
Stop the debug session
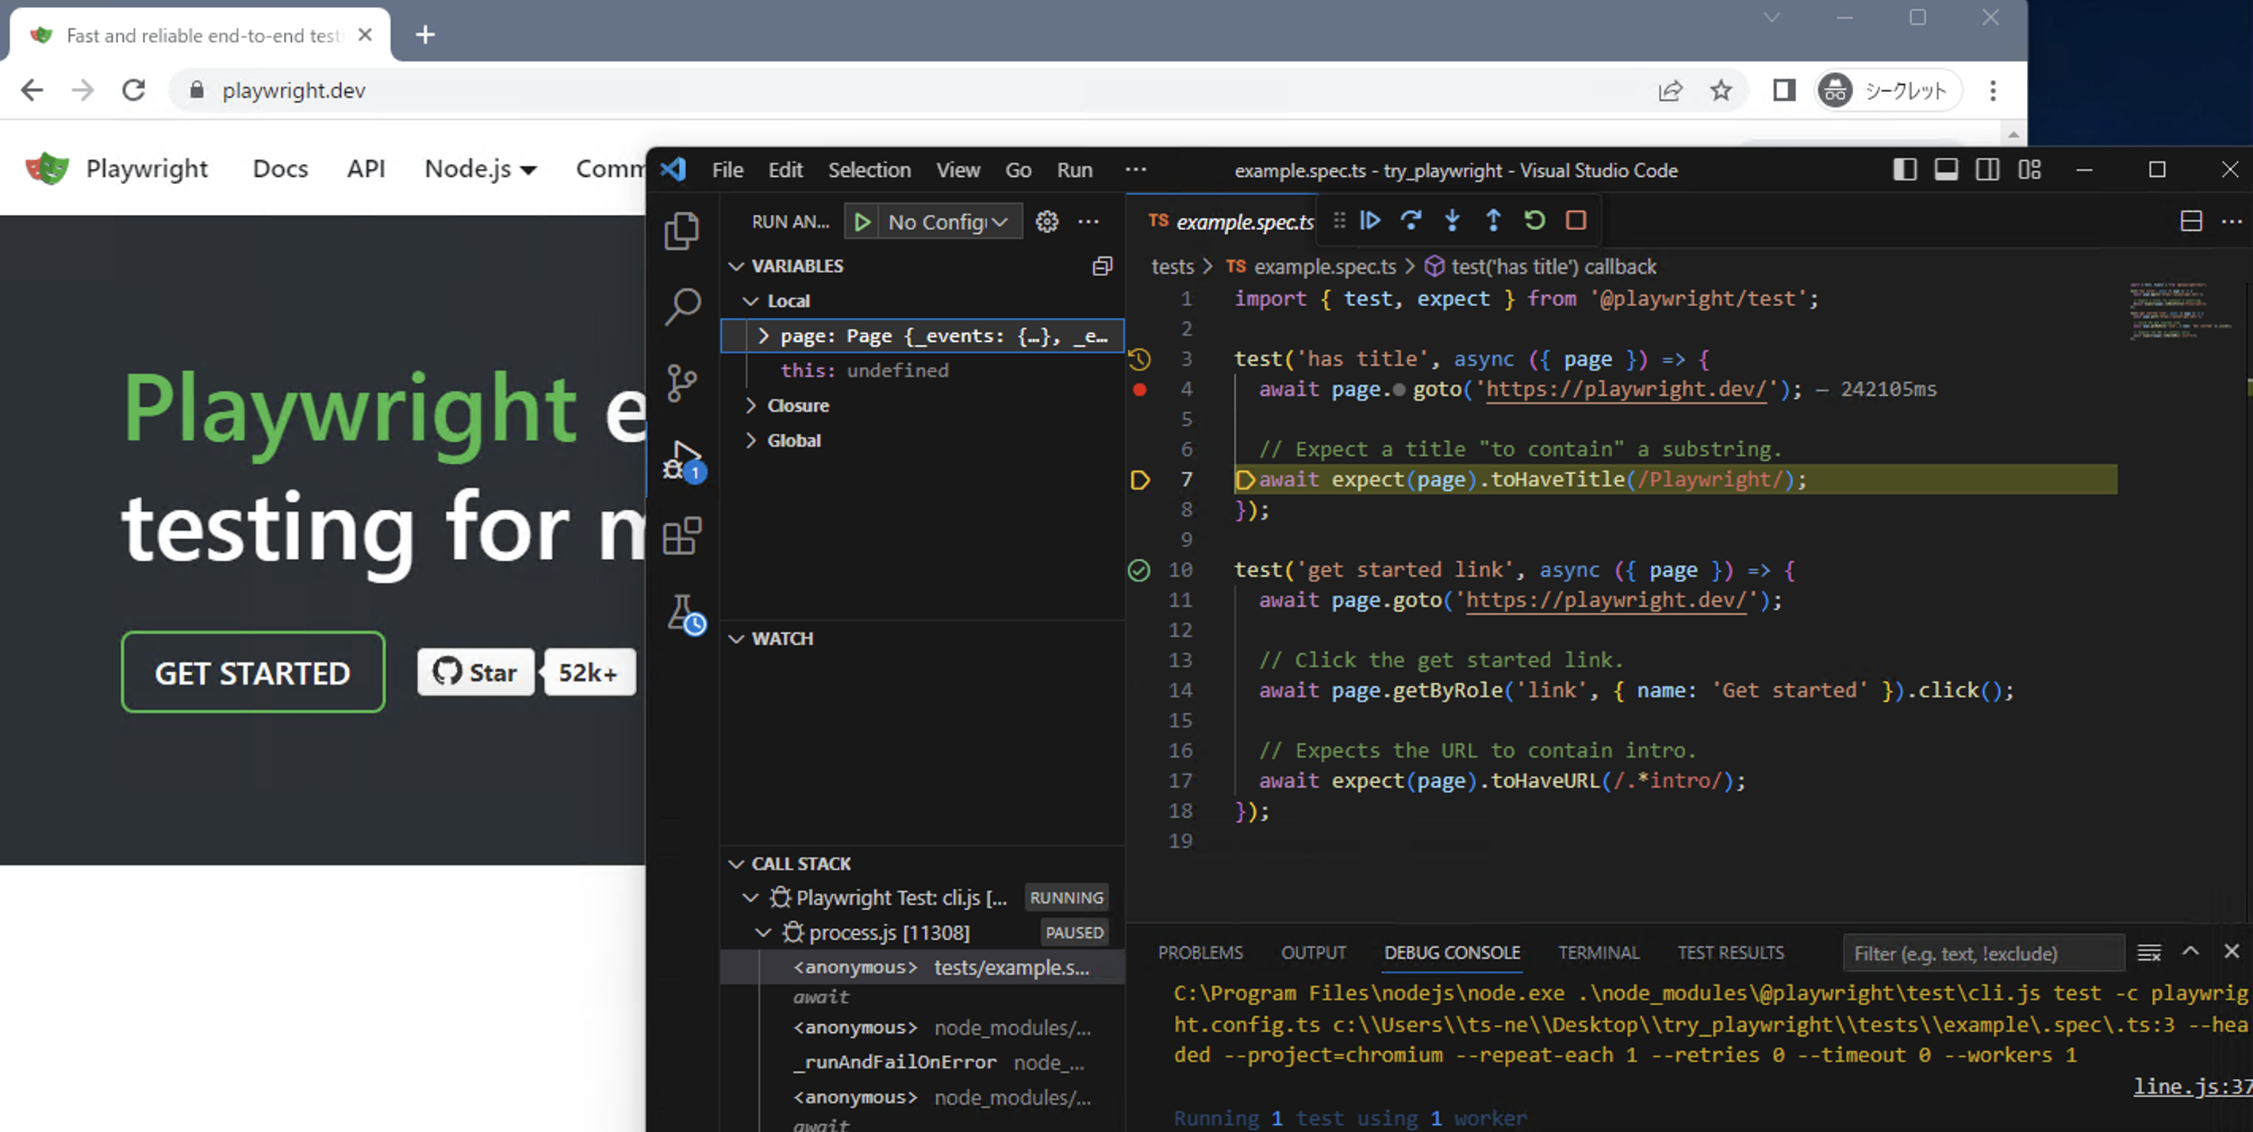coord(1576,221)
